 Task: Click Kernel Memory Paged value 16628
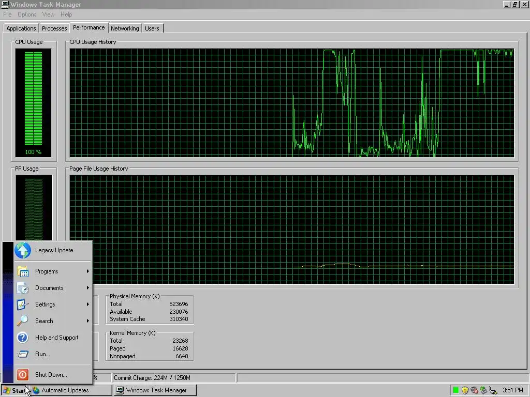click(180, 349)
